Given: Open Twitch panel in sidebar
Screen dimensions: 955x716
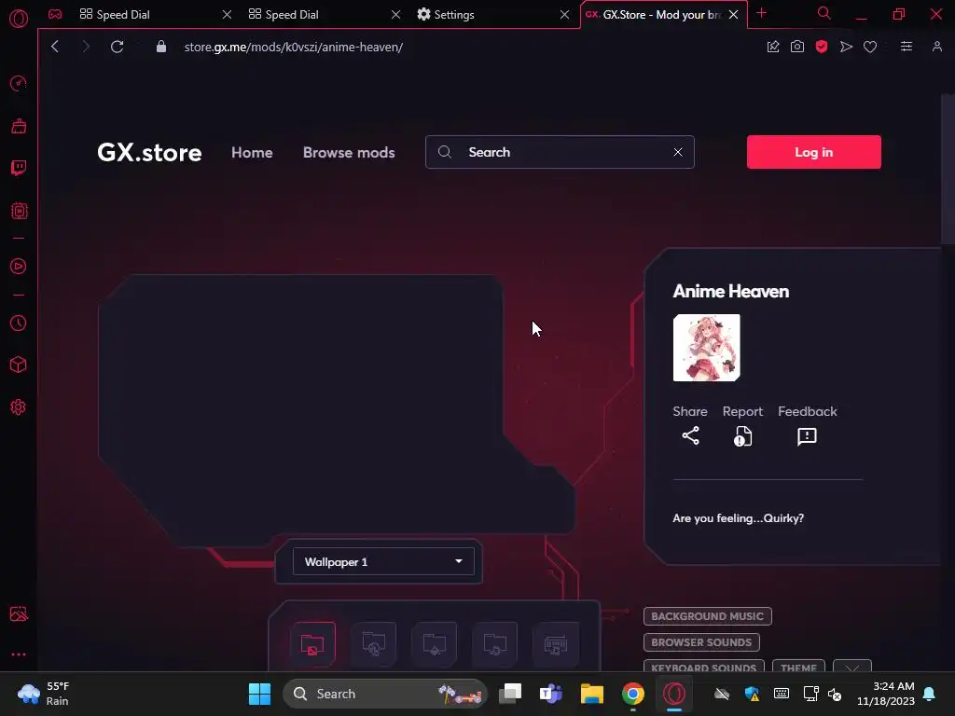Looking at the screenshot, I should click(19, 168).
